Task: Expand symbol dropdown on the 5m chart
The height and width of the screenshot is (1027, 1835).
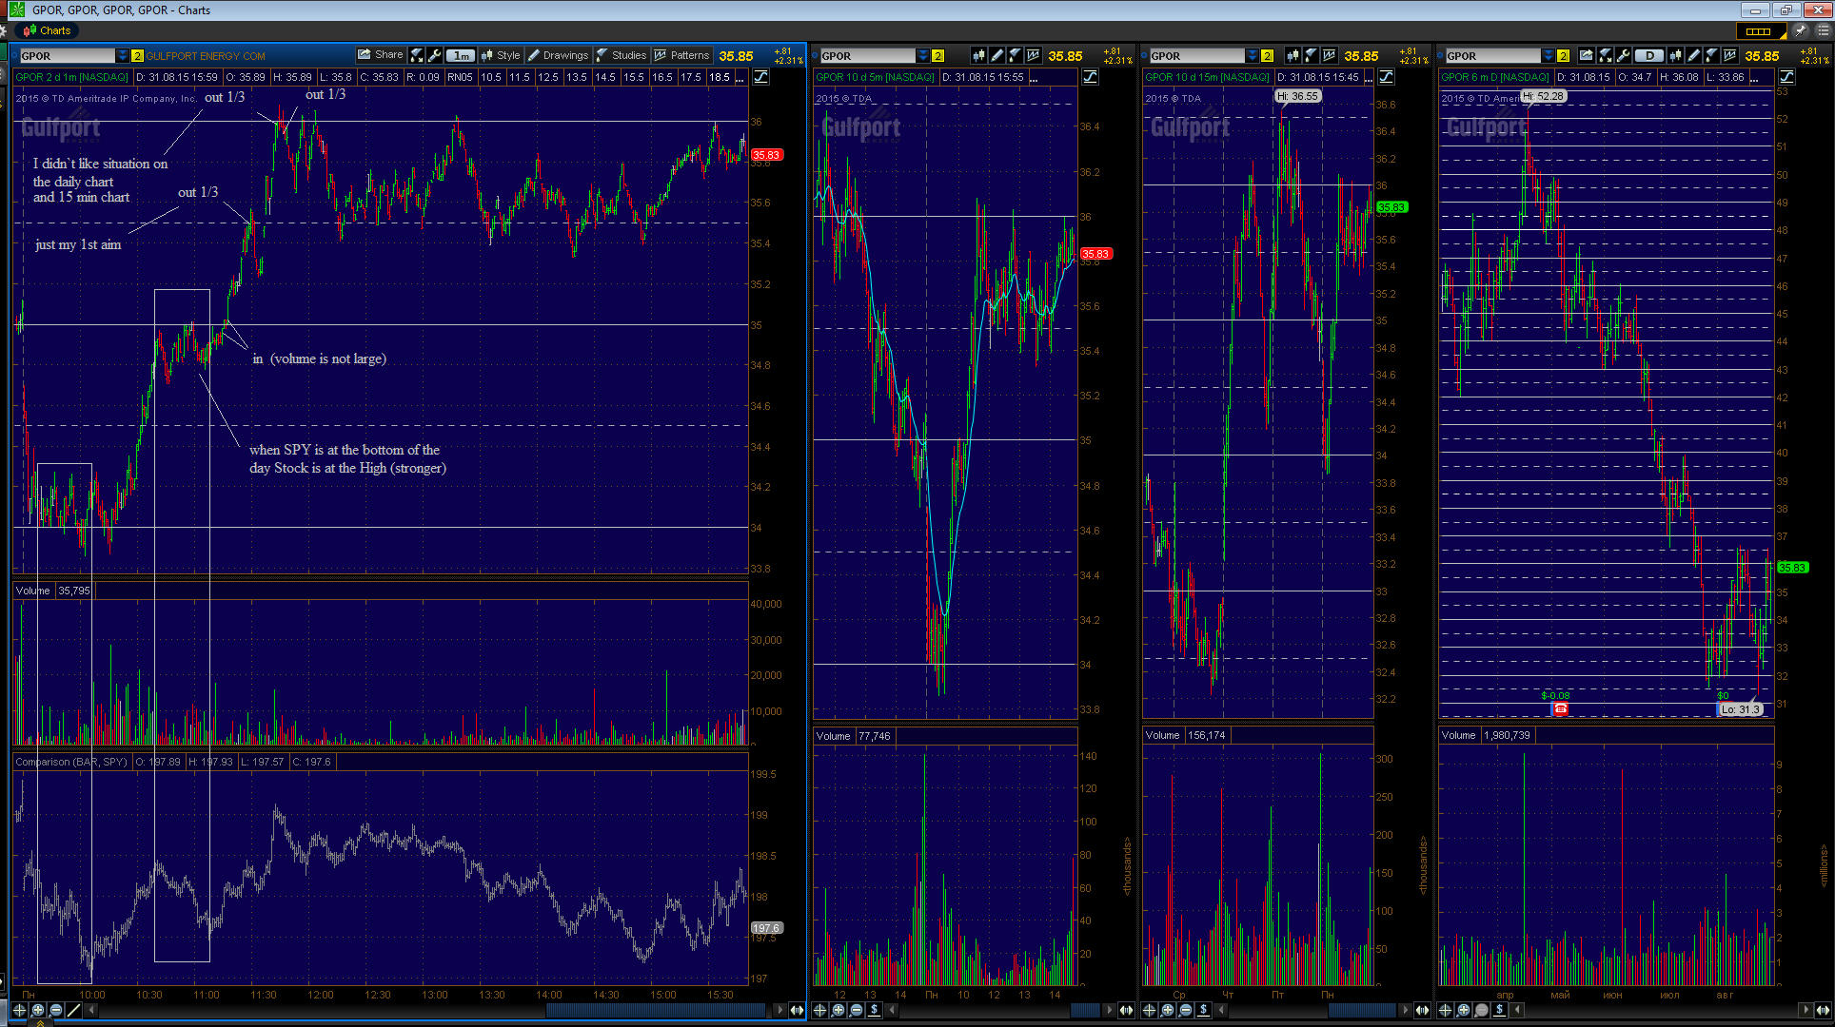Action: 922,55
